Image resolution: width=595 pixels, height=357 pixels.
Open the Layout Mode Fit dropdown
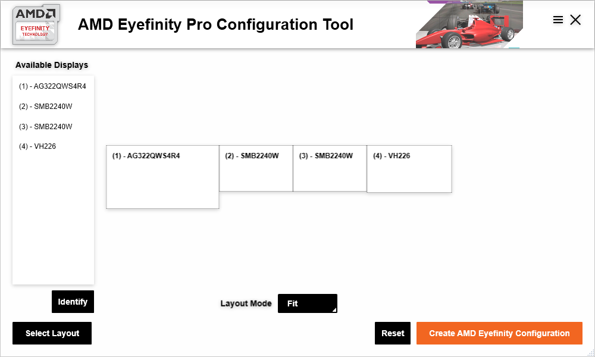pyautogui.click(x=308, y=303)
